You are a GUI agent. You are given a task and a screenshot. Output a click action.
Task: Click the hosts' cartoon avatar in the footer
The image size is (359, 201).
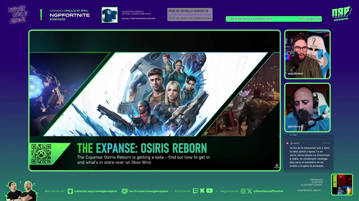21,191
